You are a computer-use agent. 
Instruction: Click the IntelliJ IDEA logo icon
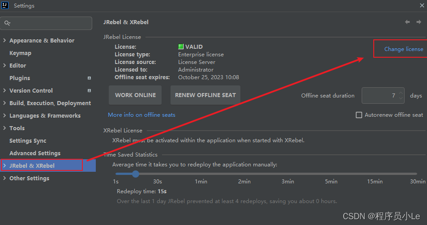tap(5, 5)
